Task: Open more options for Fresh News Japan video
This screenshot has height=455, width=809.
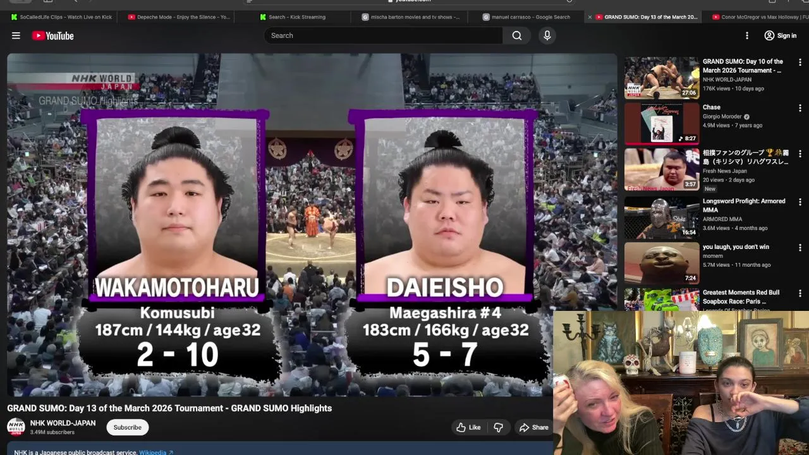Action: point(800,154)
